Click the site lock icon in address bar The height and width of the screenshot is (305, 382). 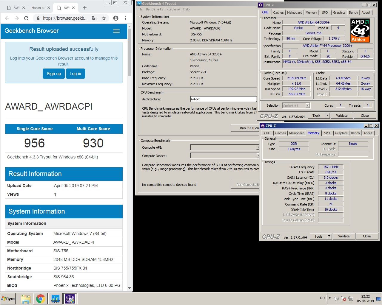(x=38, y=18)
